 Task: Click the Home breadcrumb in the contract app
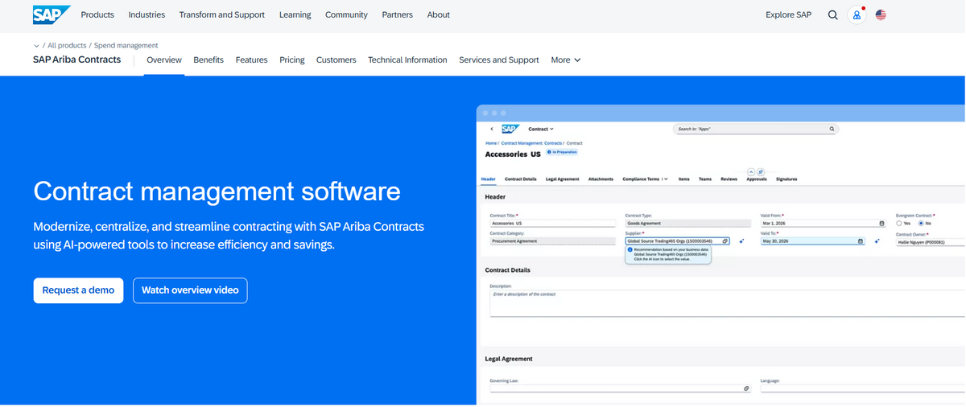point(490,142)
